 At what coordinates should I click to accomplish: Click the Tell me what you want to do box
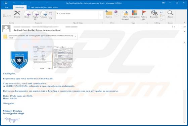(44, 7)
